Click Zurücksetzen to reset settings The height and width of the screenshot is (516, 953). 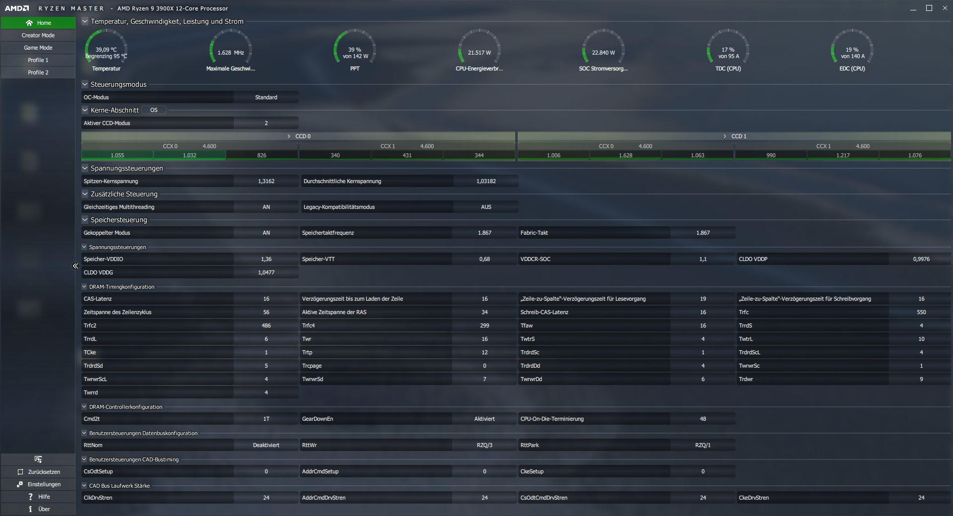(x=38, y=472)
